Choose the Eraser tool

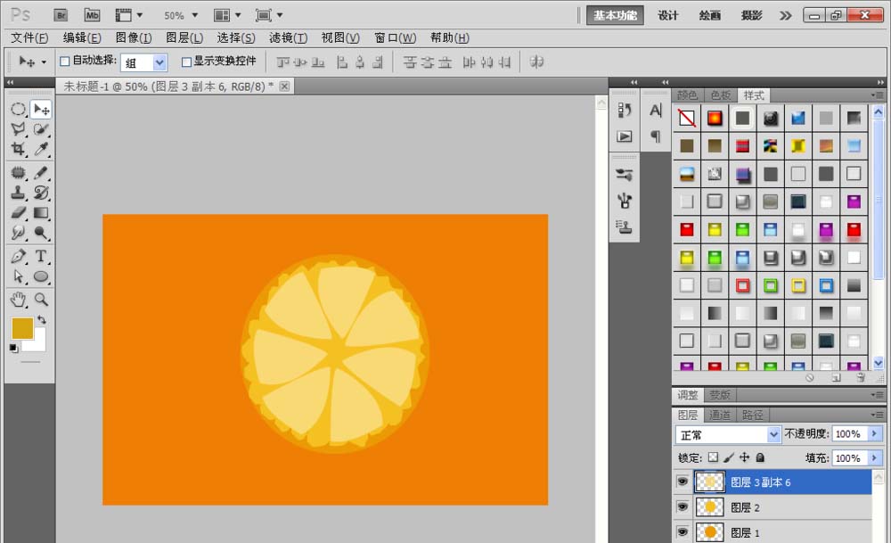point(18,213)
